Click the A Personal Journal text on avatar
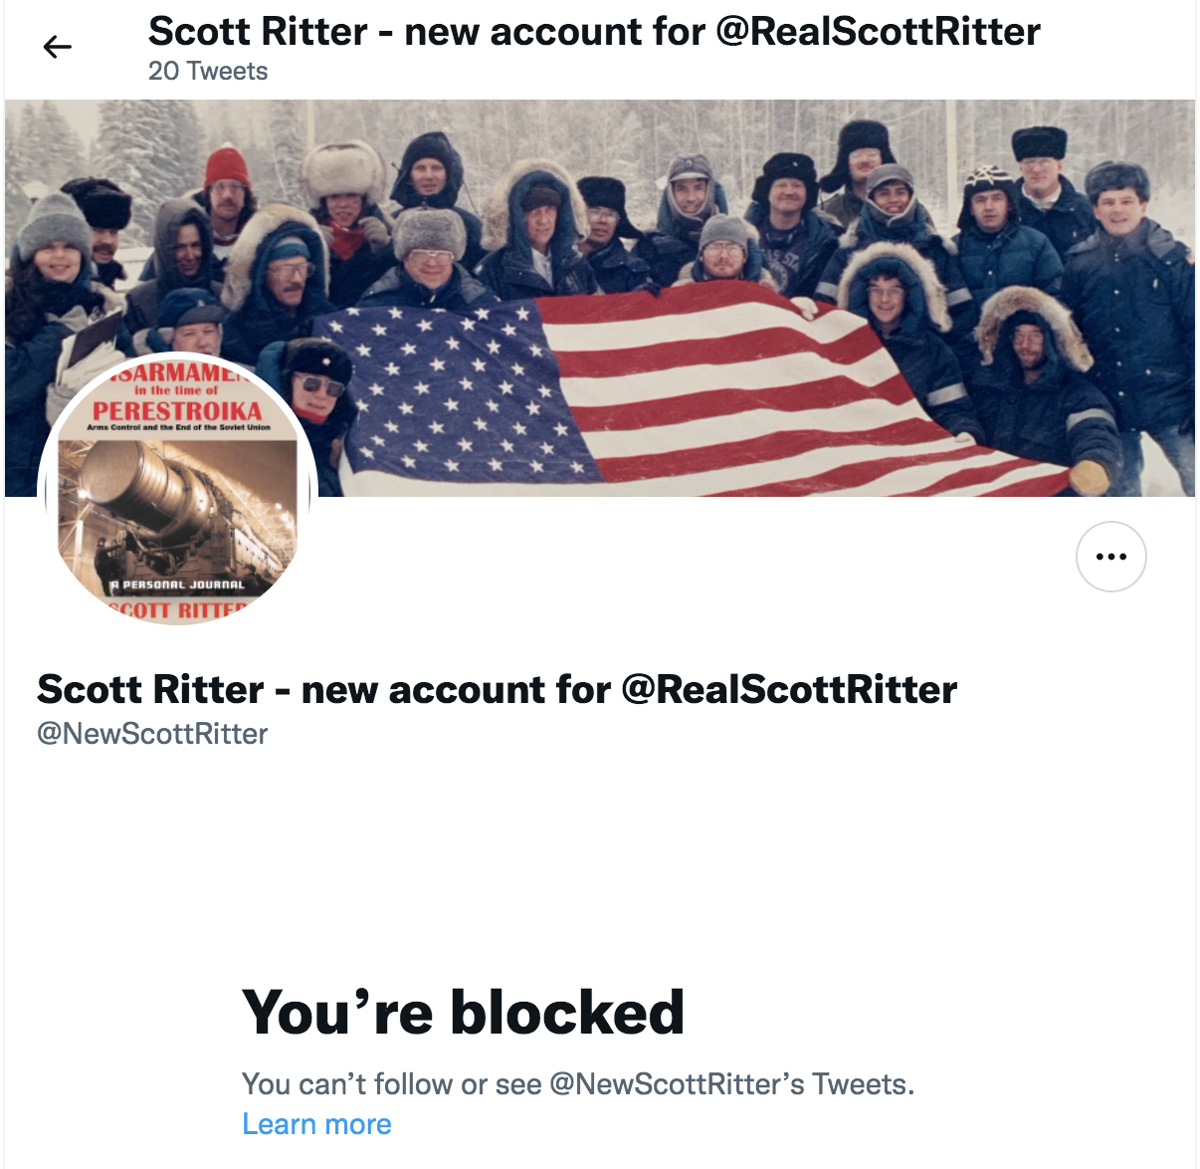This screenshot has width=1200, height=1169. pyautogui.click(x=179, y=584)
